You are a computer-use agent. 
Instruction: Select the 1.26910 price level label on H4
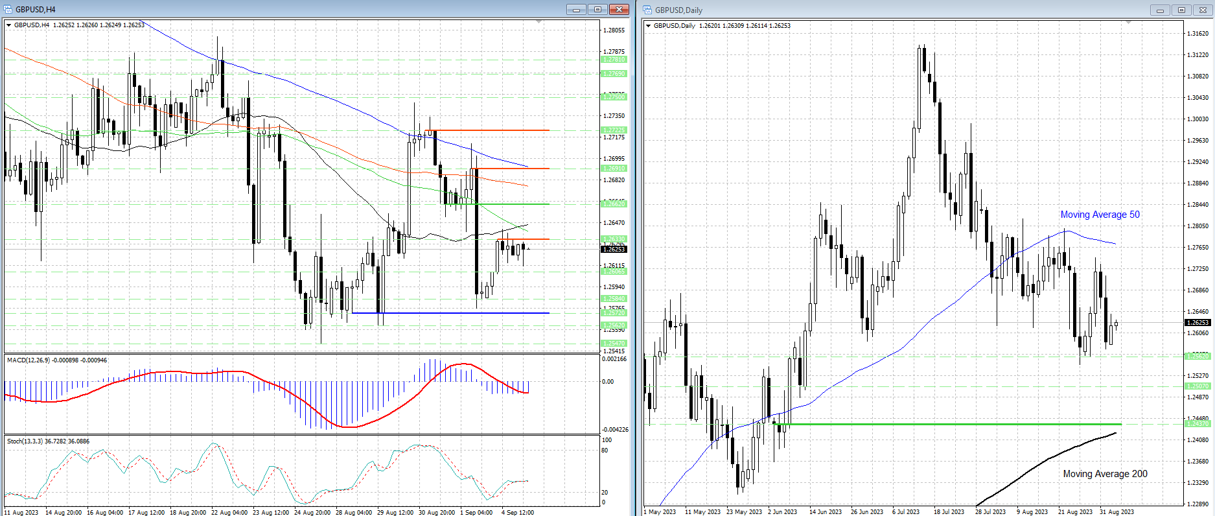click(614, 169)
